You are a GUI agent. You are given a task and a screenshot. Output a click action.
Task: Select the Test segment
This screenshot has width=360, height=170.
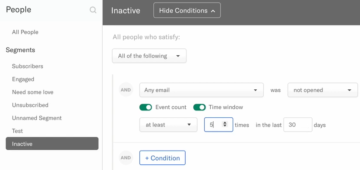tap(17, 131)
